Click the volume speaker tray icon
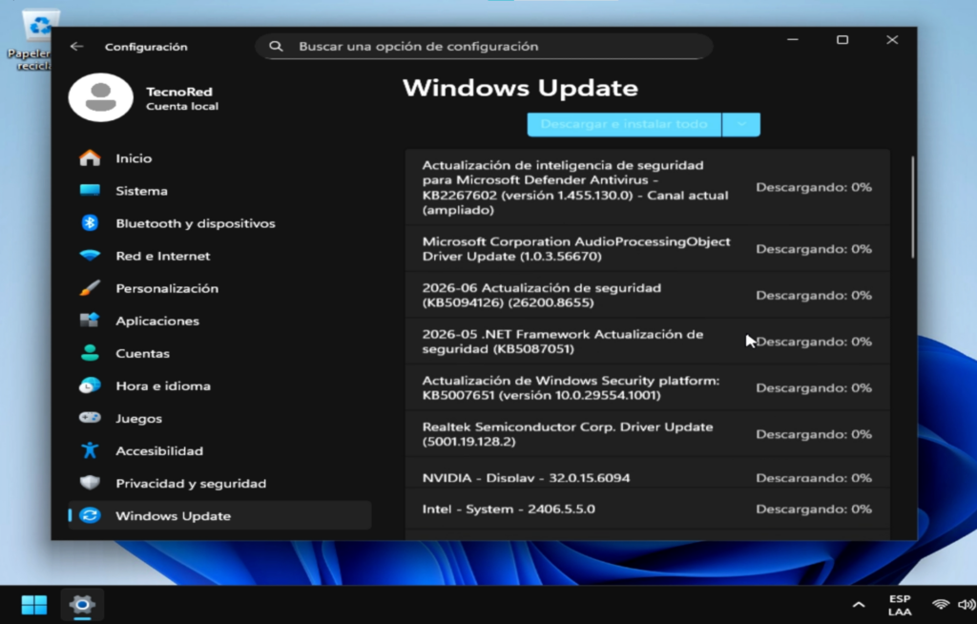977x624 pixels. point(967,604)
